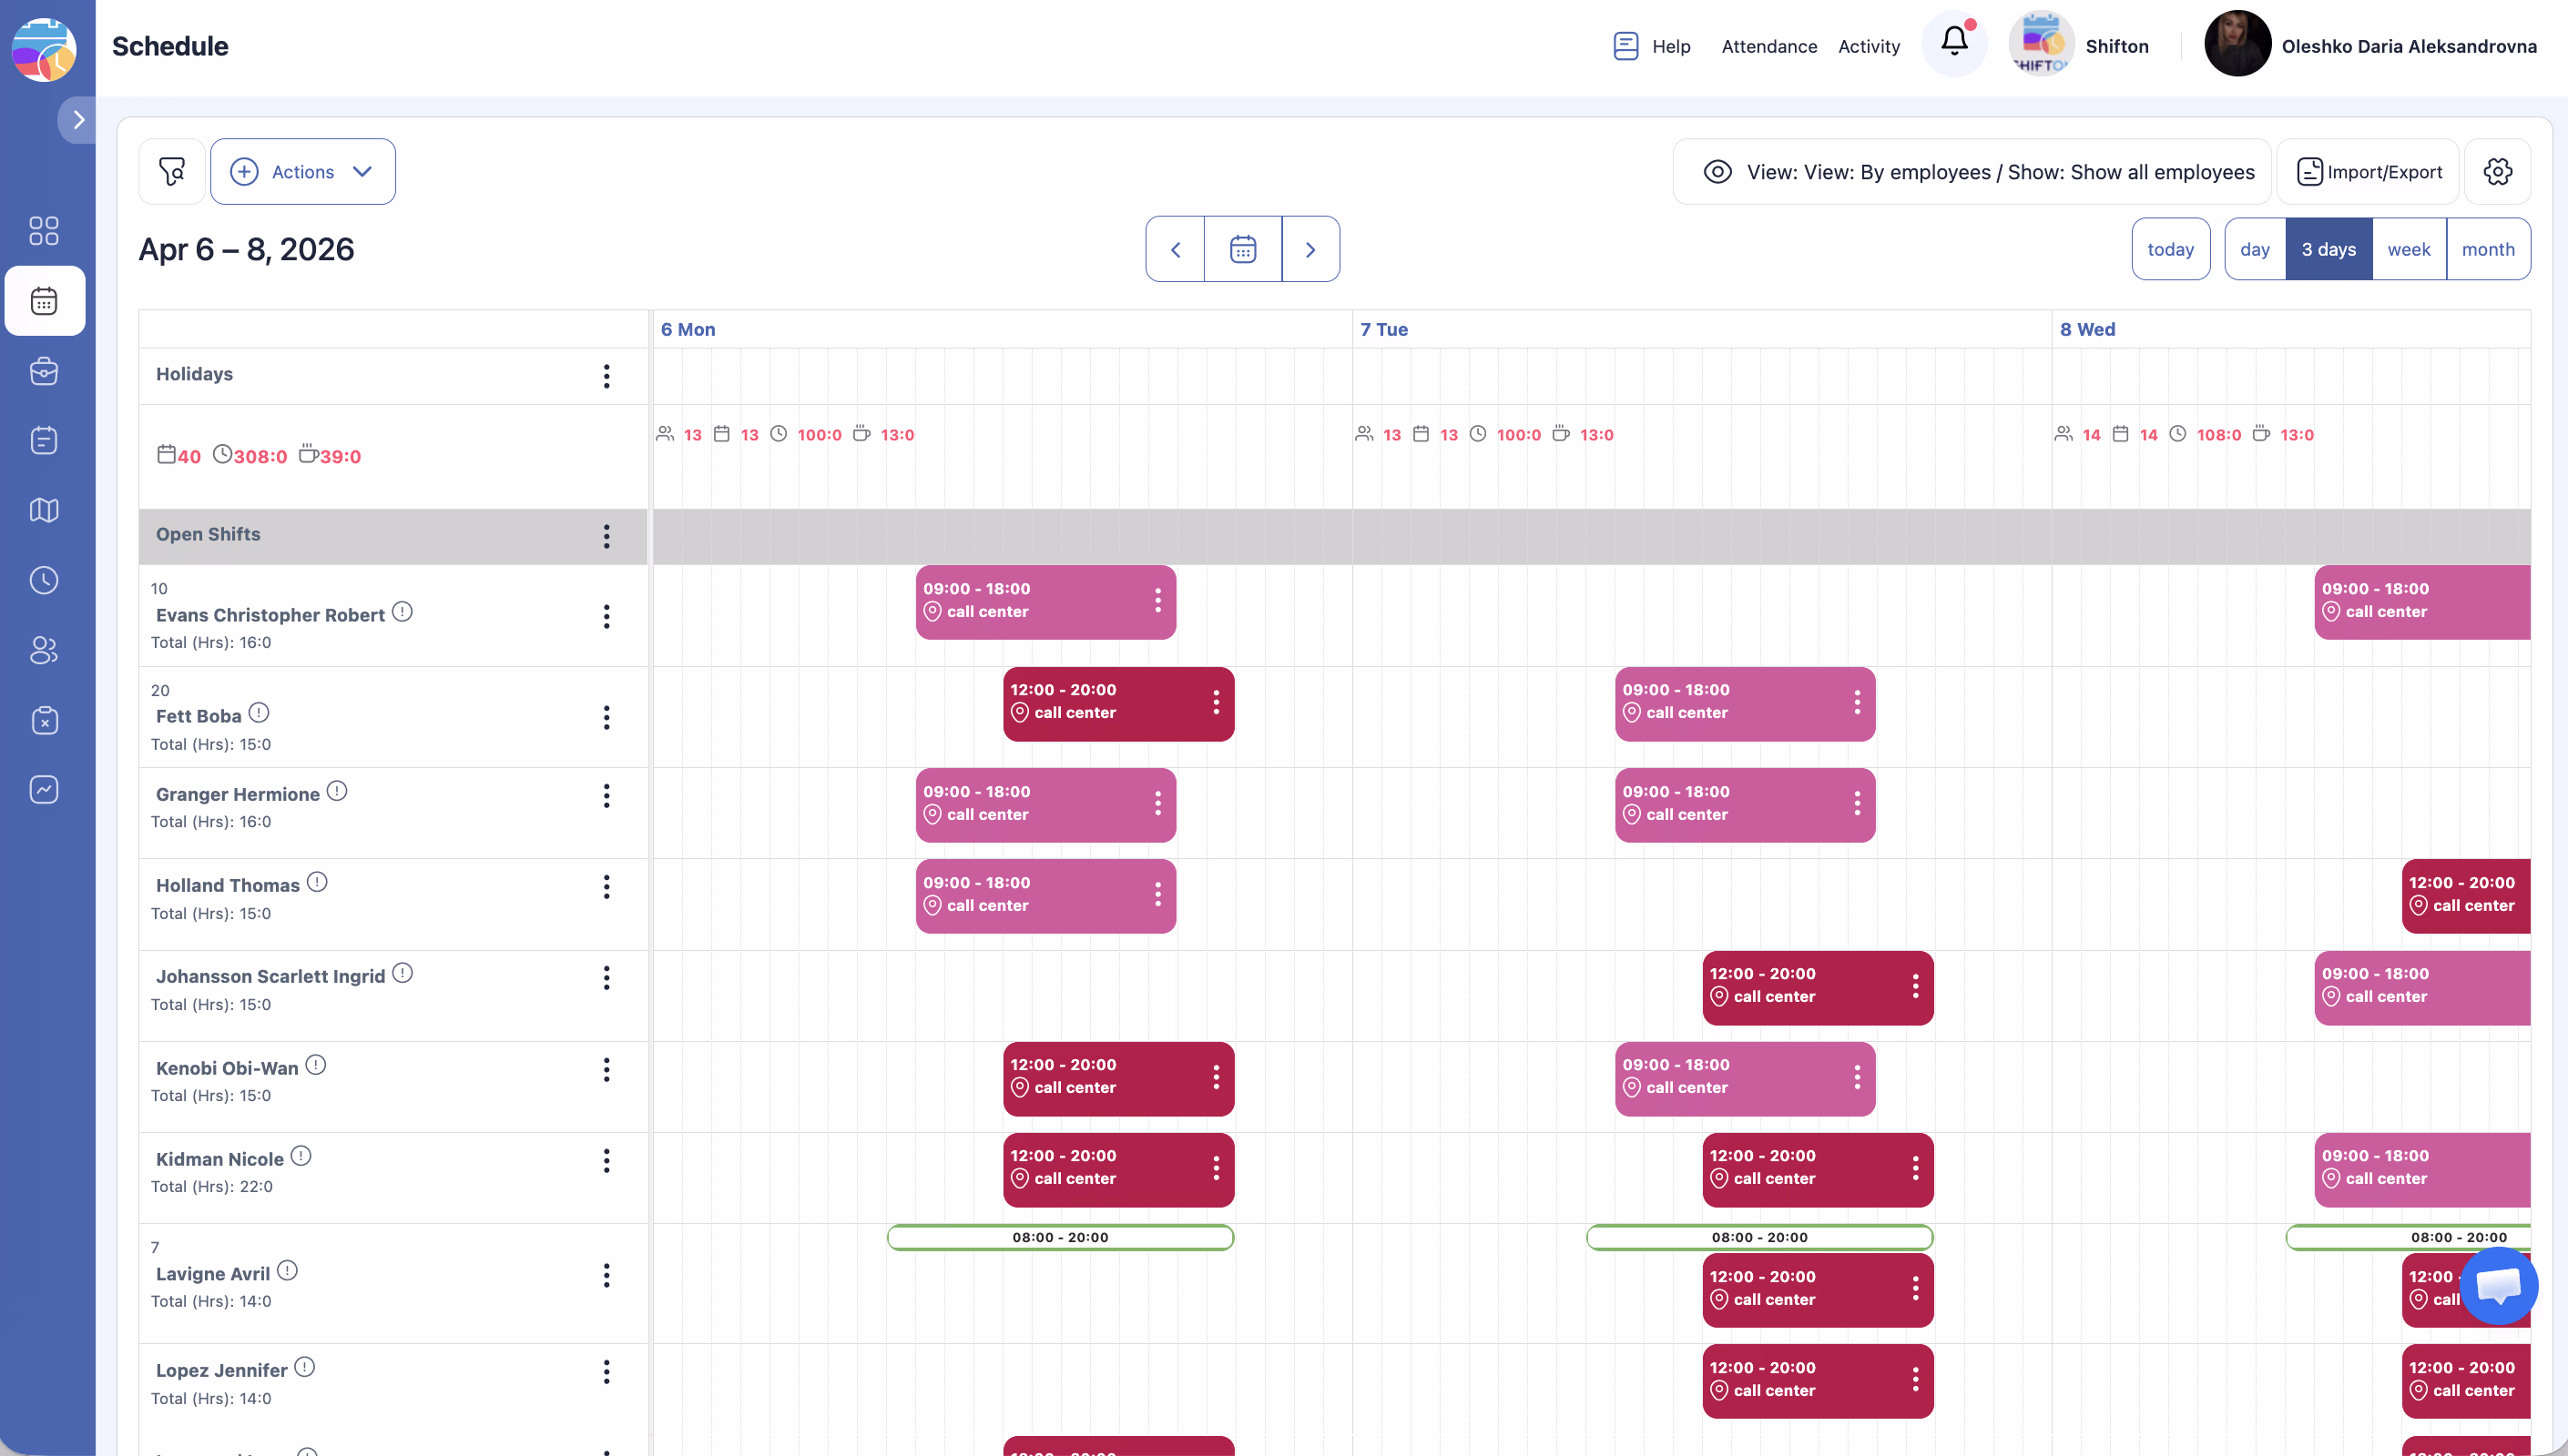Click the notifications bell icon

point(1953,42)
